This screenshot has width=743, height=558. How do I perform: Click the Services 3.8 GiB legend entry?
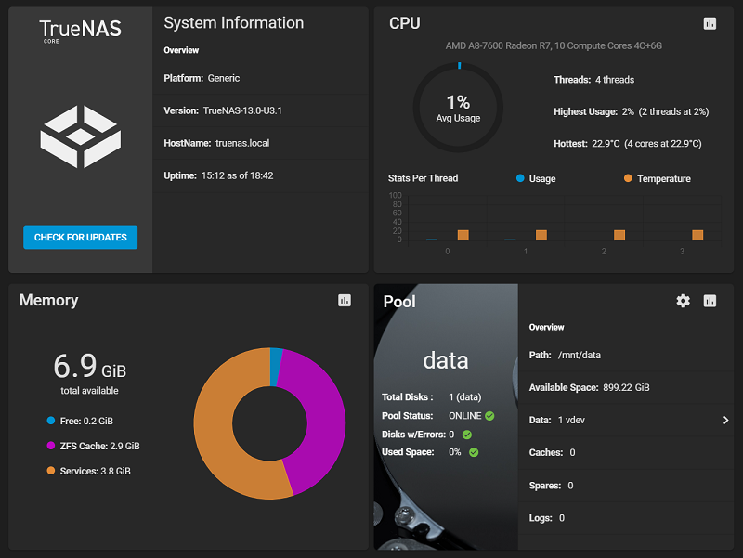coord(88,471)
